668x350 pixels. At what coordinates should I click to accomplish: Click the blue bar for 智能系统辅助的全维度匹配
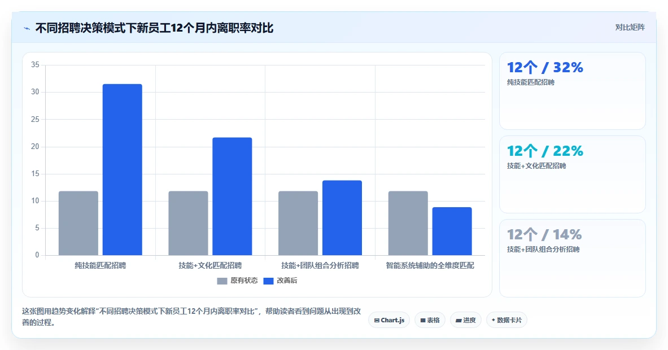pos(452,231)
